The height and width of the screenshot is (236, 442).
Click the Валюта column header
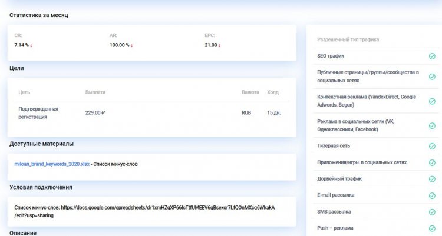[x=250, y=92]
